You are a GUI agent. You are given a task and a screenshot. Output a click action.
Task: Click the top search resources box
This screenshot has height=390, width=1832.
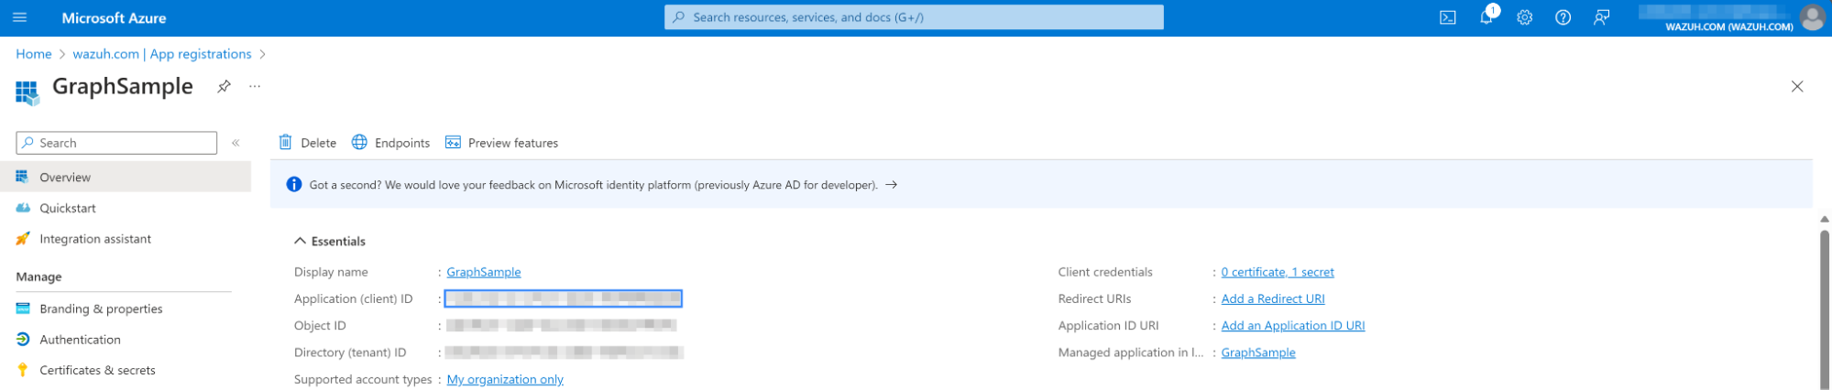point(914,17)
